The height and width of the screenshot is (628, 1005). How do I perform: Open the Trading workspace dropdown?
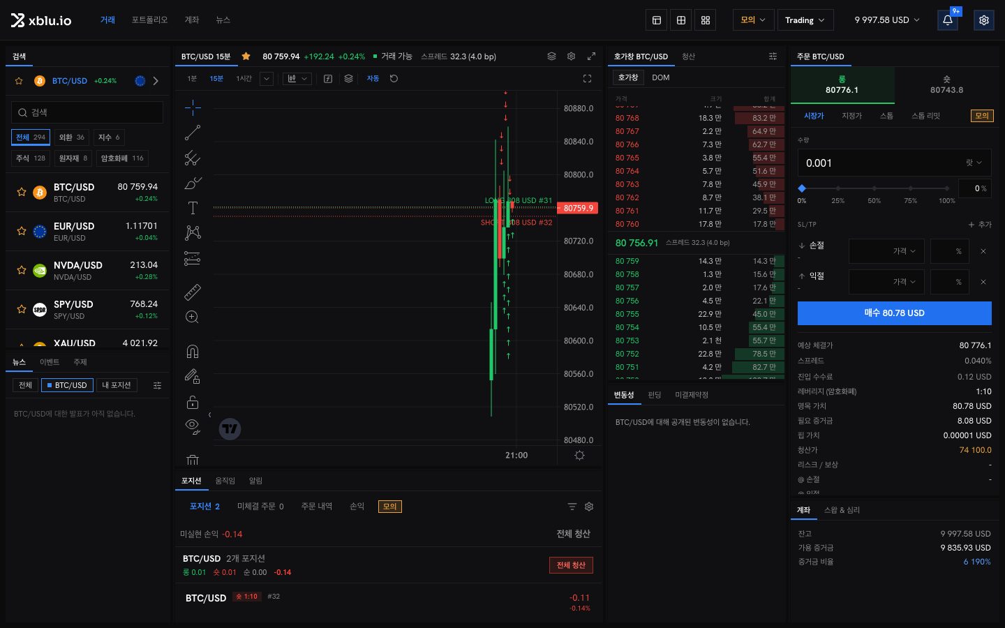(805, 20)
